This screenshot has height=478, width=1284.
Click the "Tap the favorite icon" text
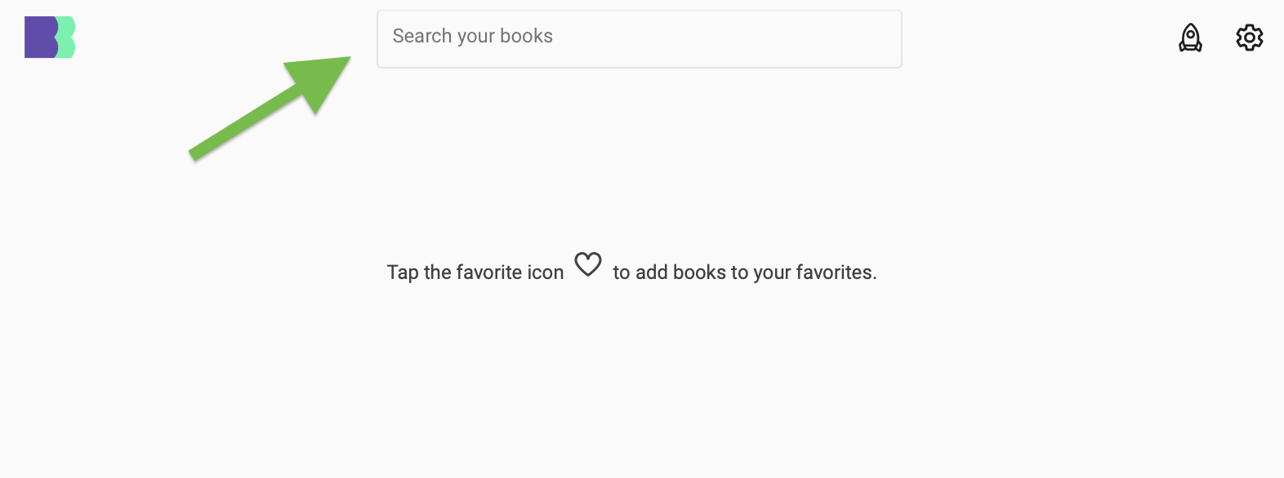[x=475, y=272]
